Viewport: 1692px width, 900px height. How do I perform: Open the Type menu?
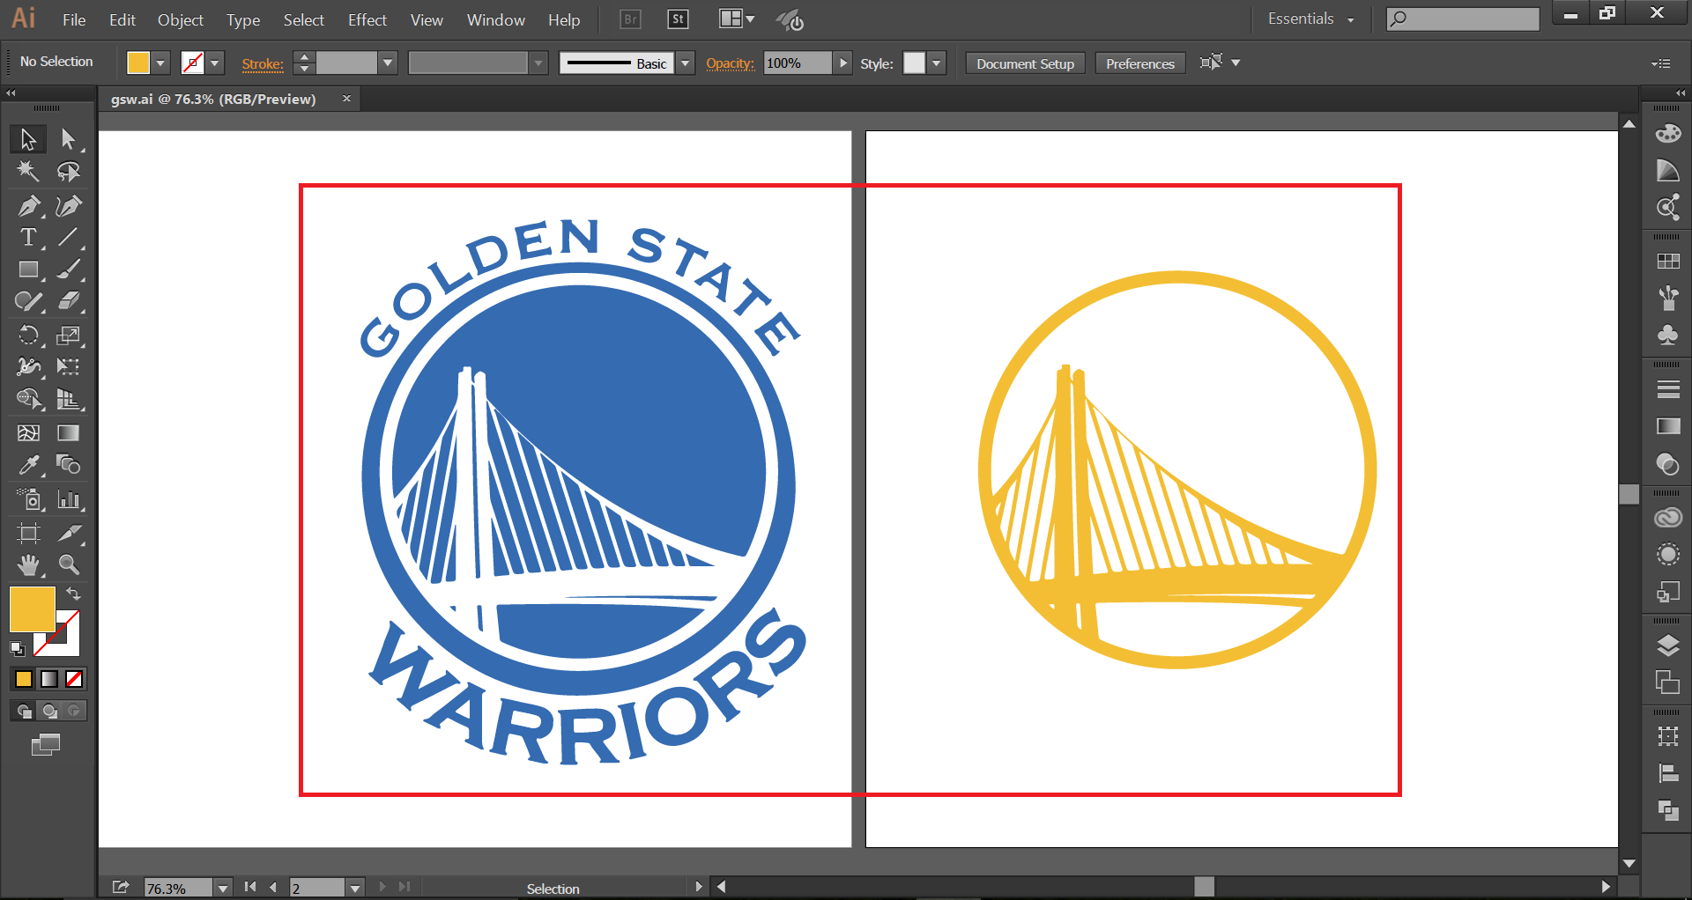pyautogui.click(x=243, y=19)
